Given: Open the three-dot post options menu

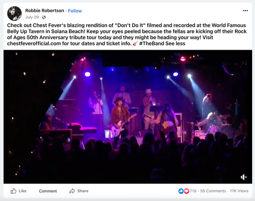Looking at the screenshot, I should [x=245, y=11].
